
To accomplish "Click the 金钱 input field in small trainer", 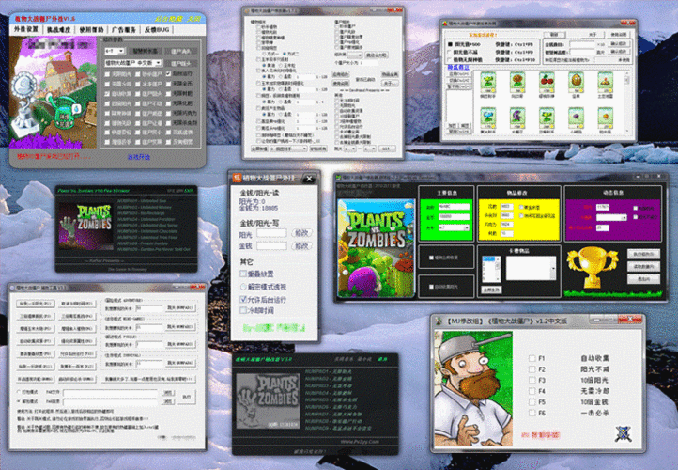I will click(x=271, y=246).
